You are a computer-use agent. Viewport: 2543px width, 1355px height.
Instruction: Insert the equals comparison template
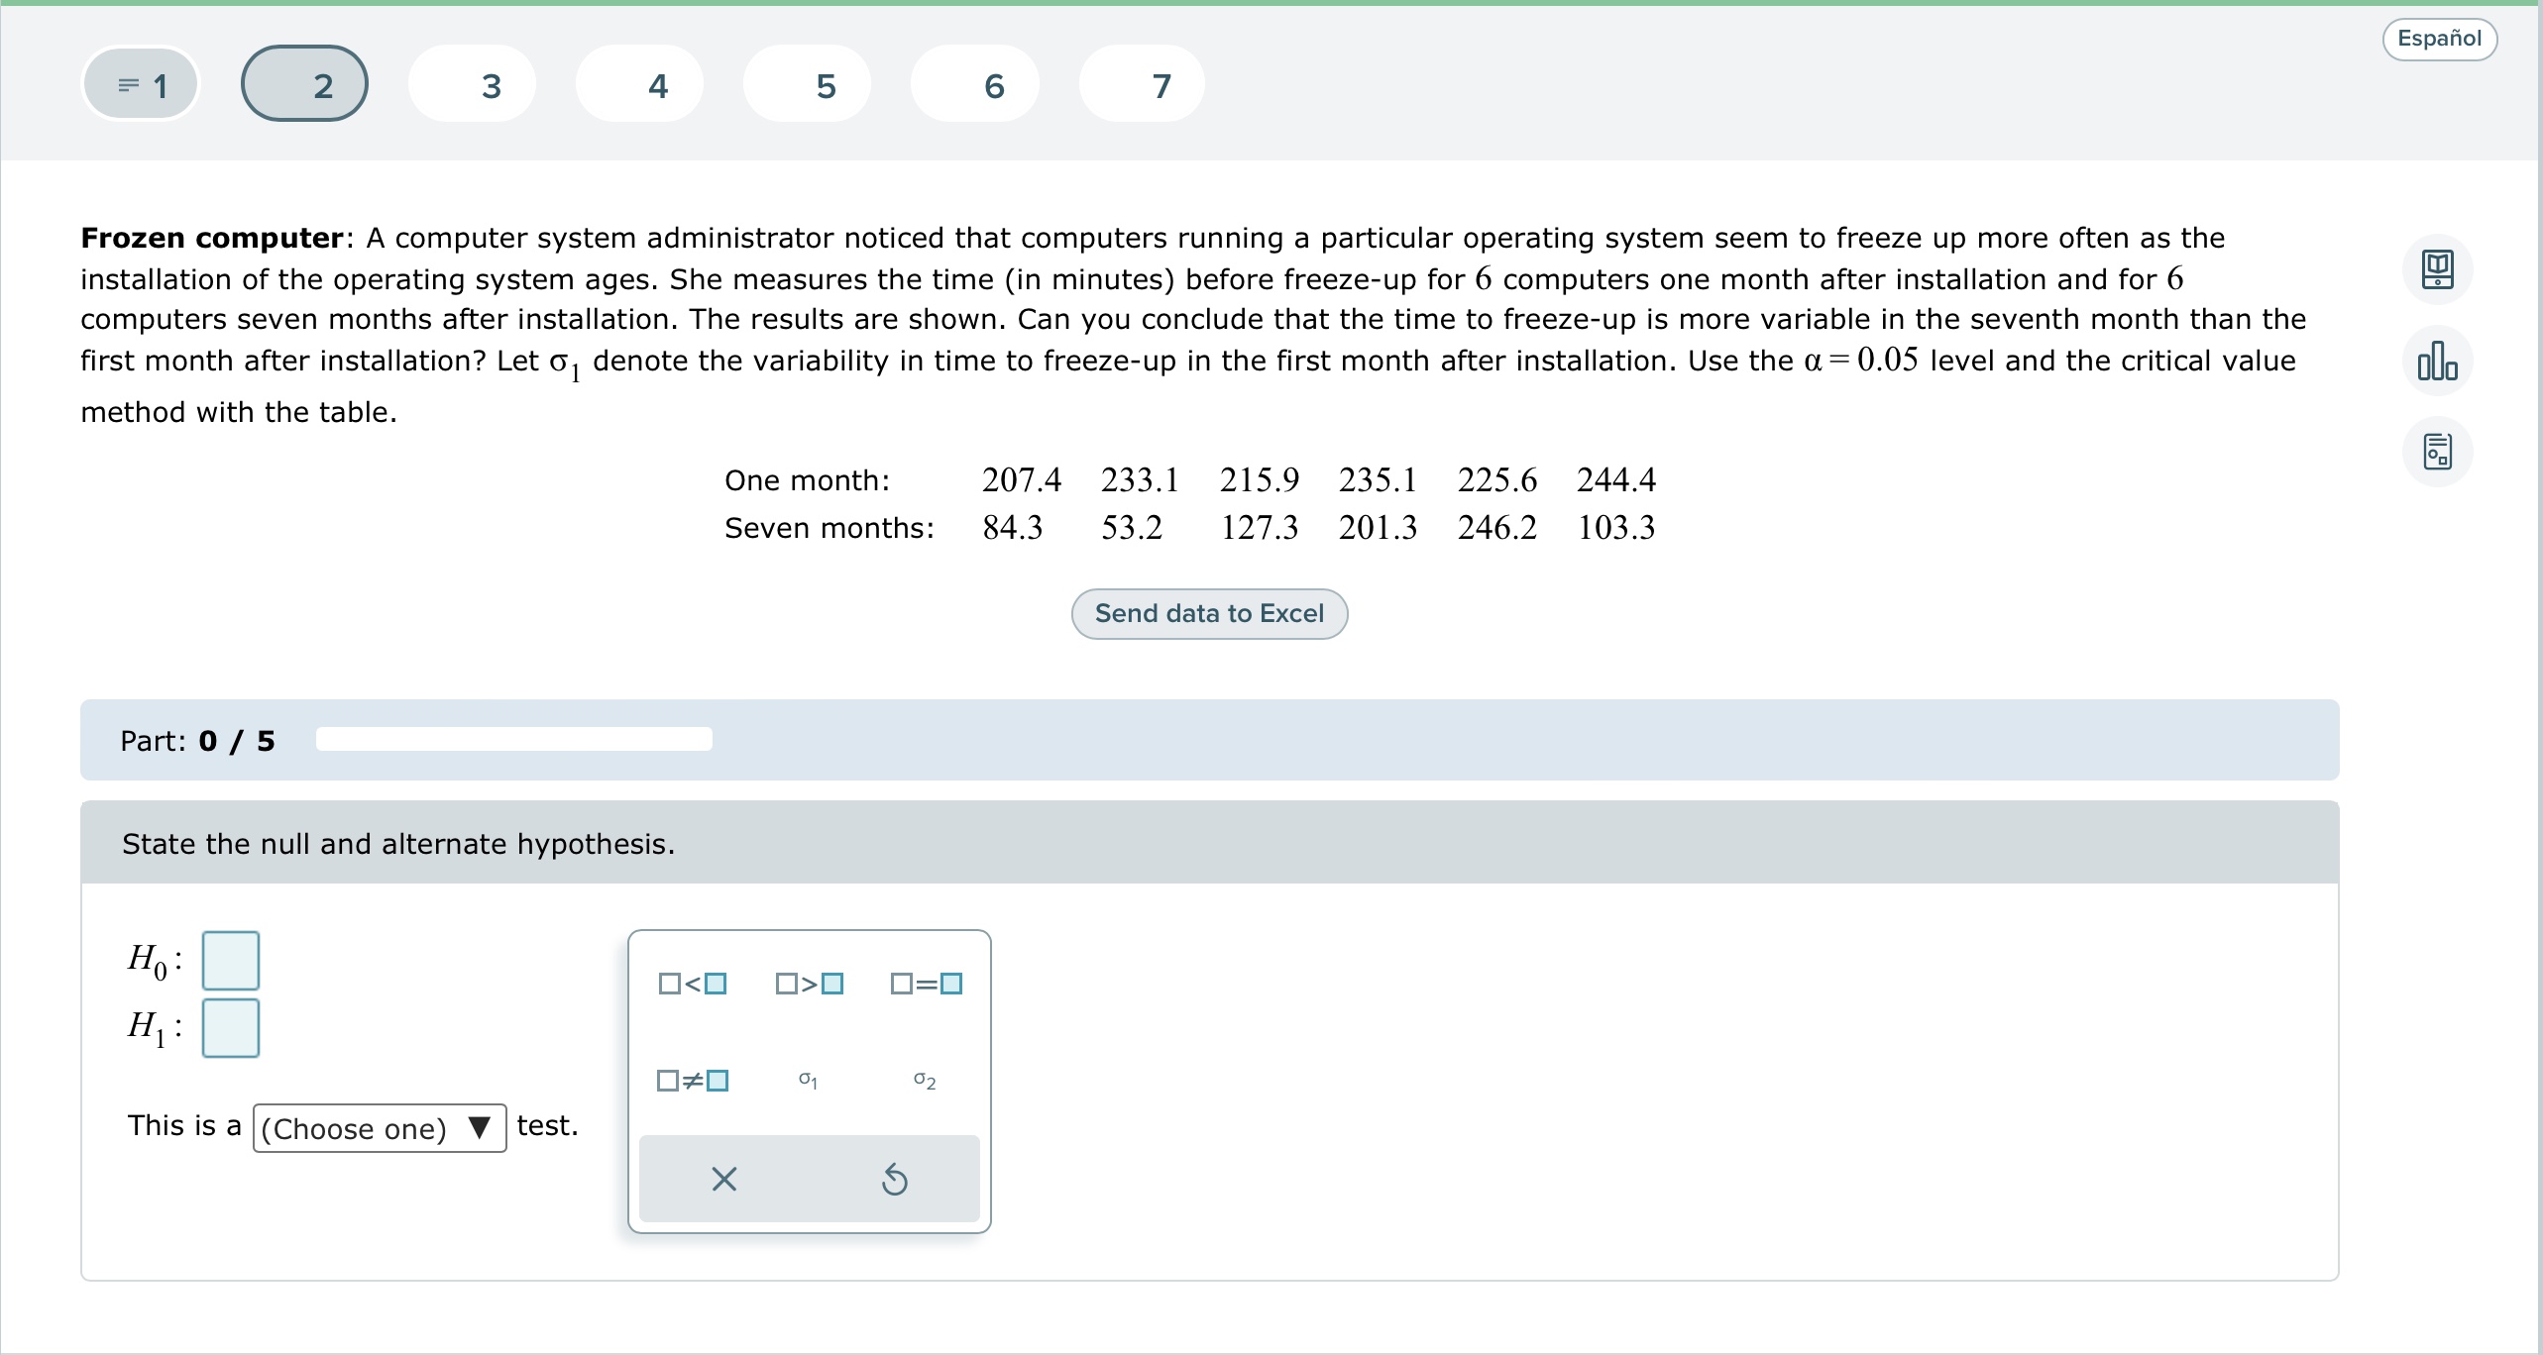tap(926, 984)
